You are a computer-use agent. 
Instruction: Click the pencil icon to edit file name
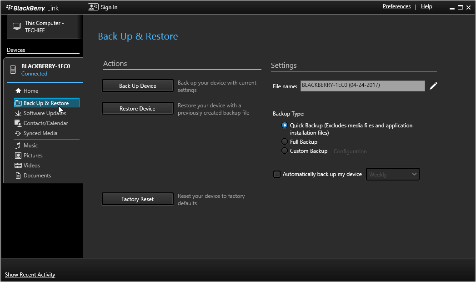(433, 86)
